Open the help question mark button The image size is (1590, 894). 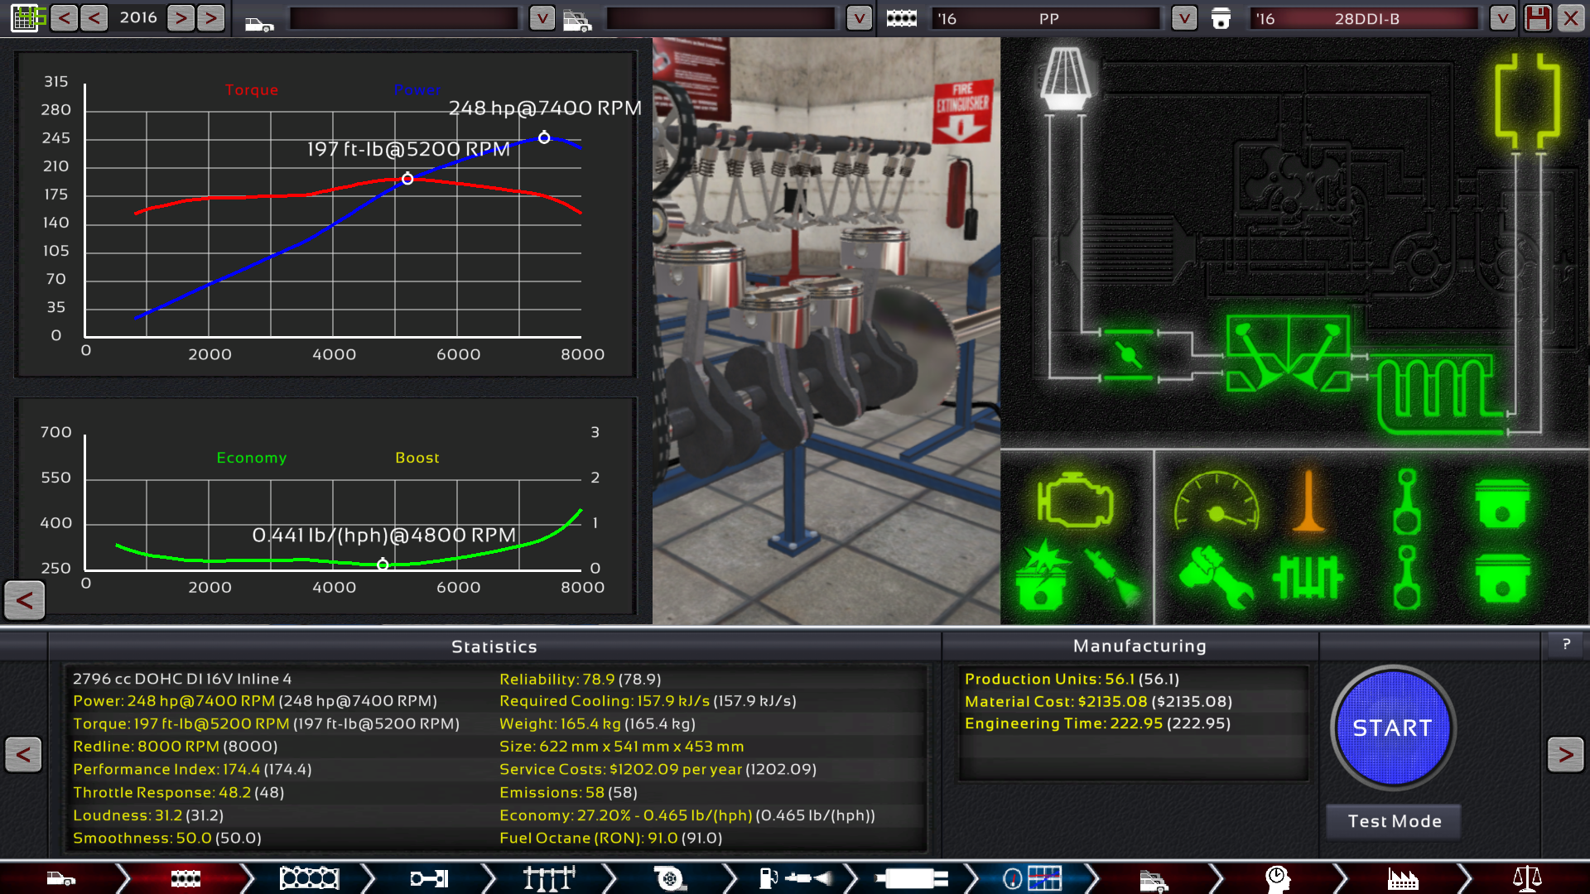[x=1565, y=644]
